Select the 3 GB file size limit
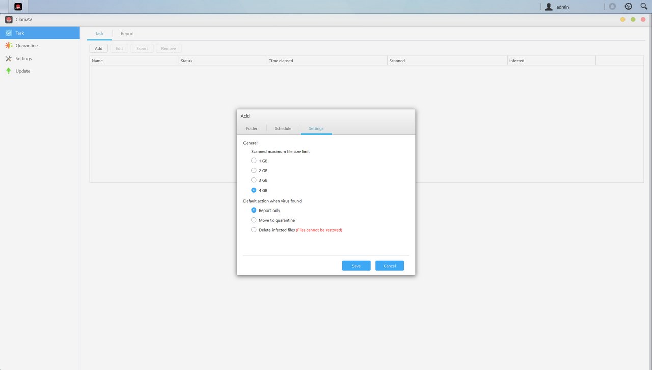The width and height of the screenshot is (652, 370). tap(254, 180)
